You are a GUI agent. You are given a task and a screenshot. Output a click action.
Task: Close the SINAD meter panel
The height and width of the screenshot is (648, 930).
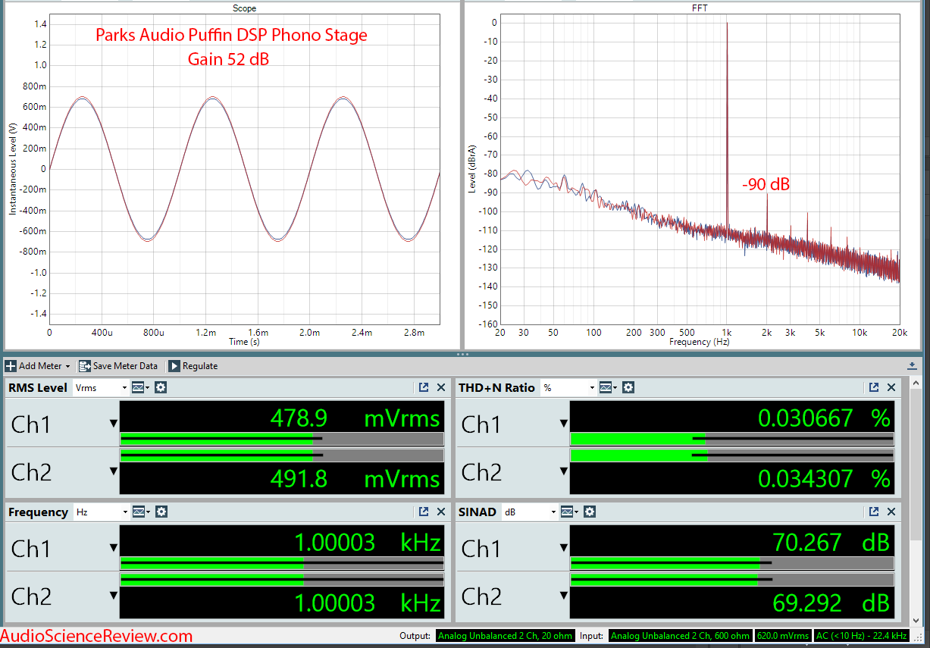(891, 512)
